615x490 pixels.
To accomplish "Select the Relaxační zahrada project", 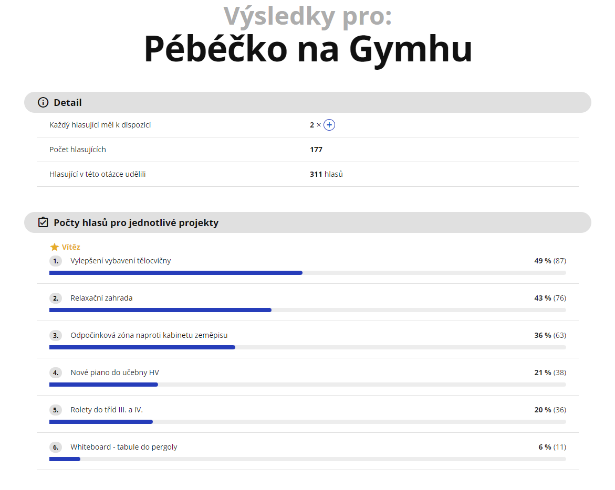I will click(x=101, y=298).
